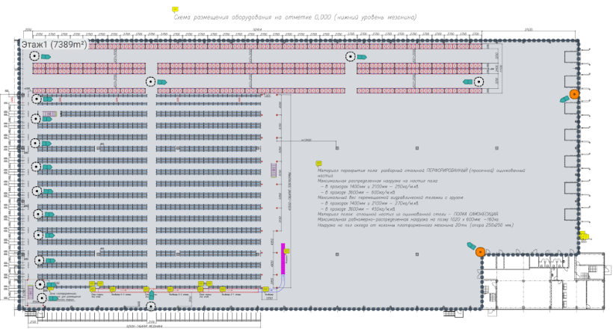Select the camera marker in the gap between rack blocks
Viewport: 613px width, 329px height.
[x=150, y=81]
